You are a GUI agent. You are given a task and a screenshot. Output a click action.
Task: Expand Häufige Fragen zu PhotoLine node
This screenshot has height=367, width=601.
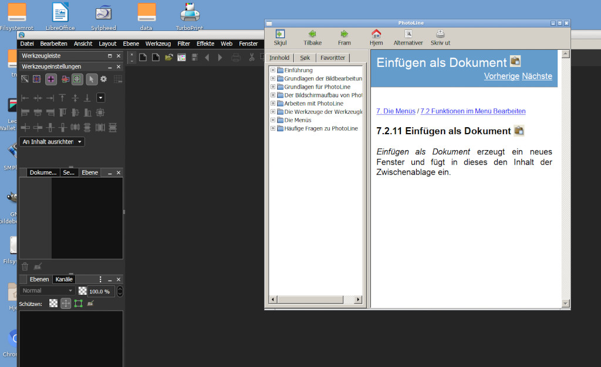[x=272, y=128]
